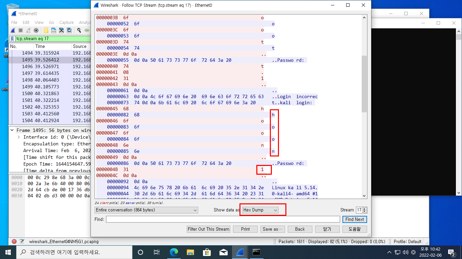Select packet 1496 in the packet list
Viewport: 462px width, 259px height.
[x=50, y=66]
